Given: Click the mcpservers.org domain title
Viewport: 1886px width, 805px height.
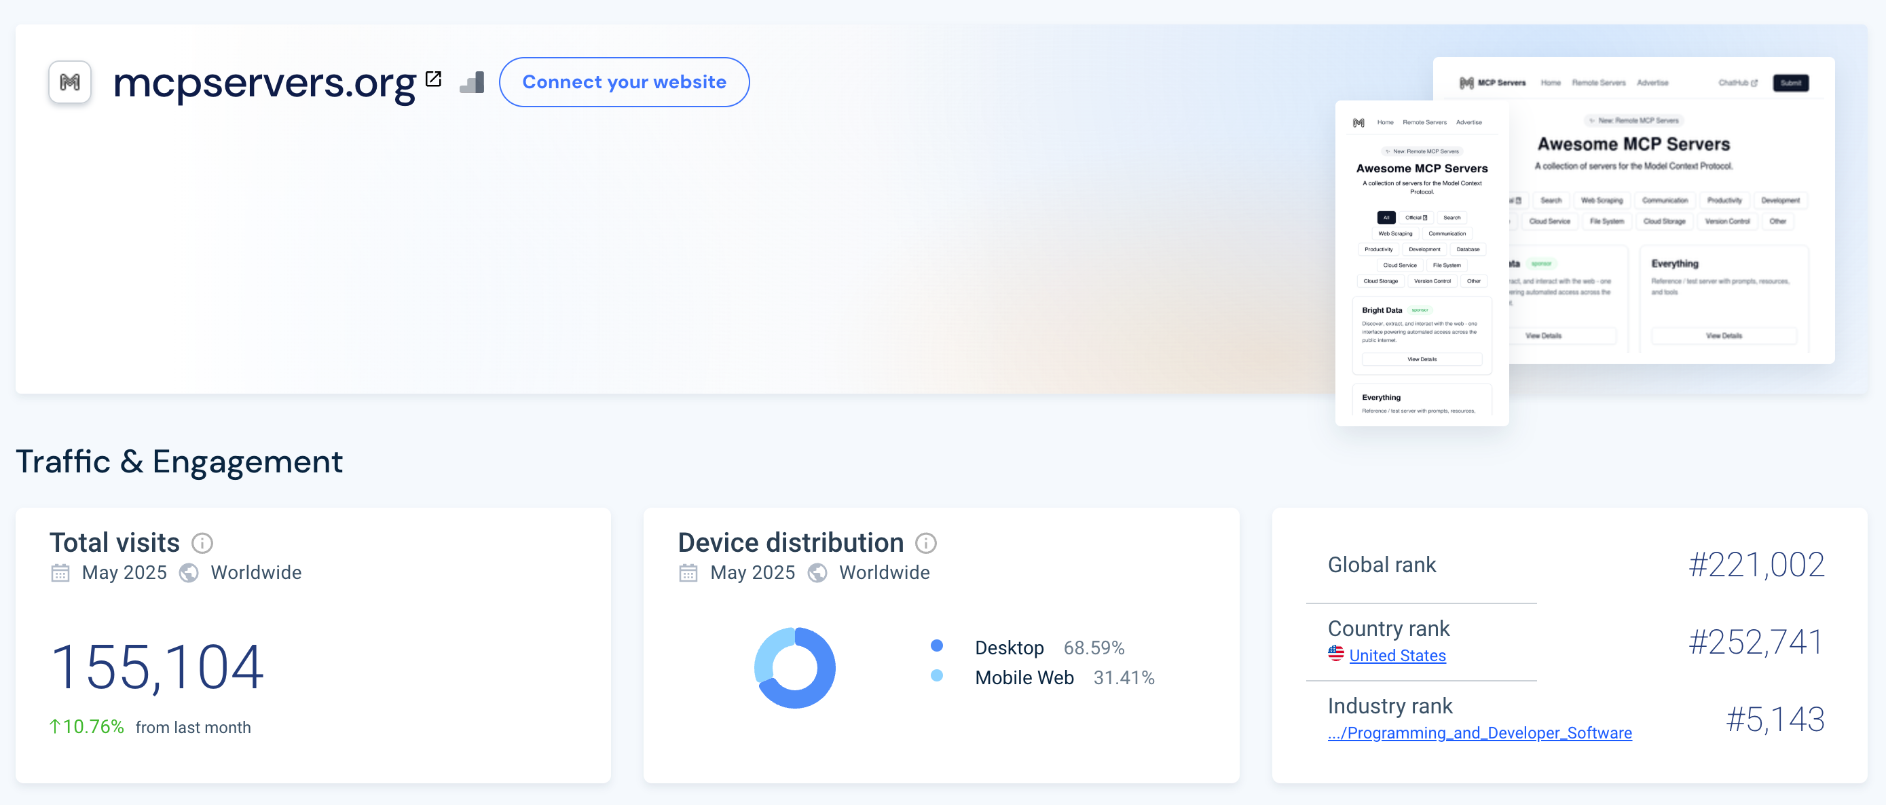Looking at the screenshot, I should coord(264,82).
